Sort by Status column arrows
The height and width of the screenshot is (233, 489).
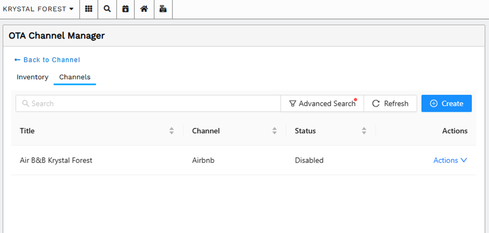click(364, 131)
